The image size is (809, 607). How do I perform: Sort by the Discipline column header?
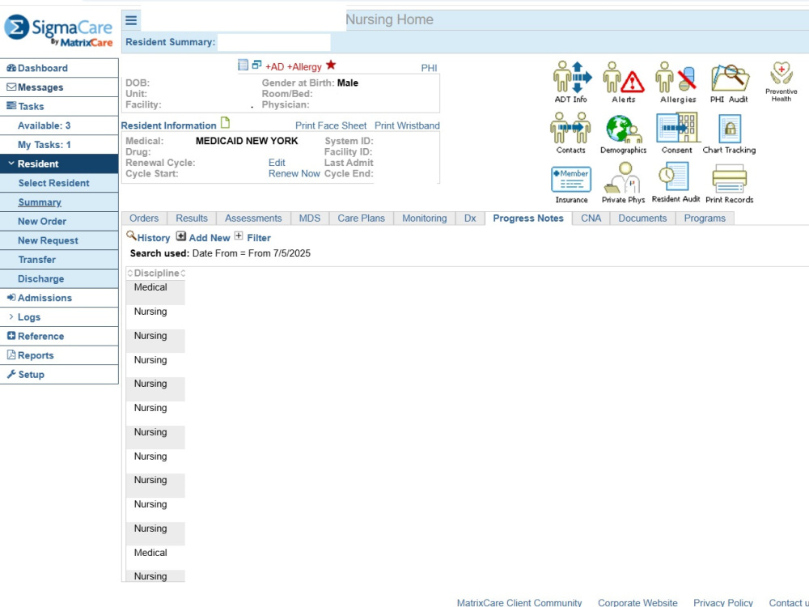[x=156, y=273]
